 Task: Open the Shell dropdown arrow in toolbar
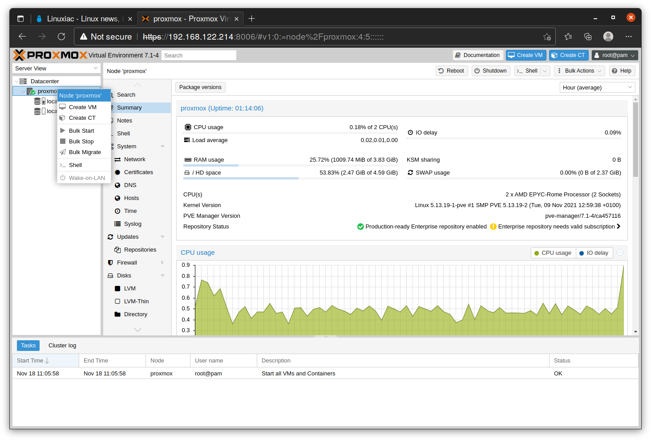[545, 71]
